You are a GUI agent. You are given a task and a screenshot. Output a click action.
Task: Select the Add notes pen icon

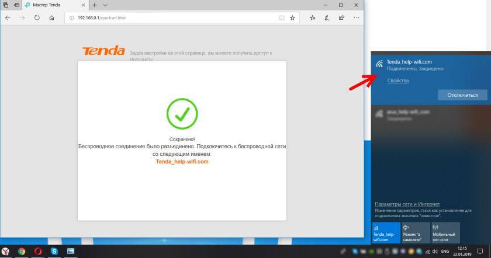click(x=327, y=18)
